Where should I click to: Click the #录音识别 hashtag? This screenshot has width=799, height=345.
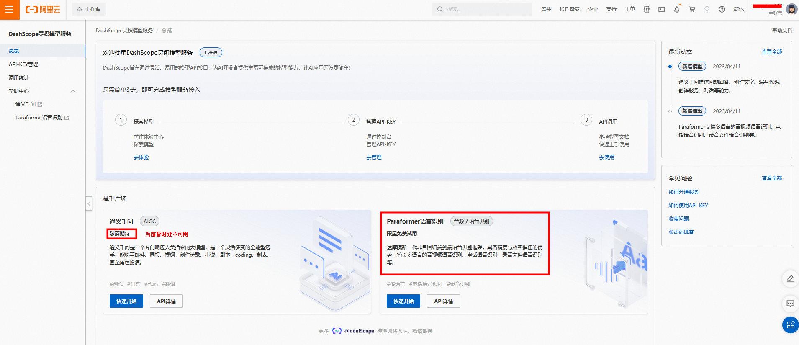click(458, 284)
